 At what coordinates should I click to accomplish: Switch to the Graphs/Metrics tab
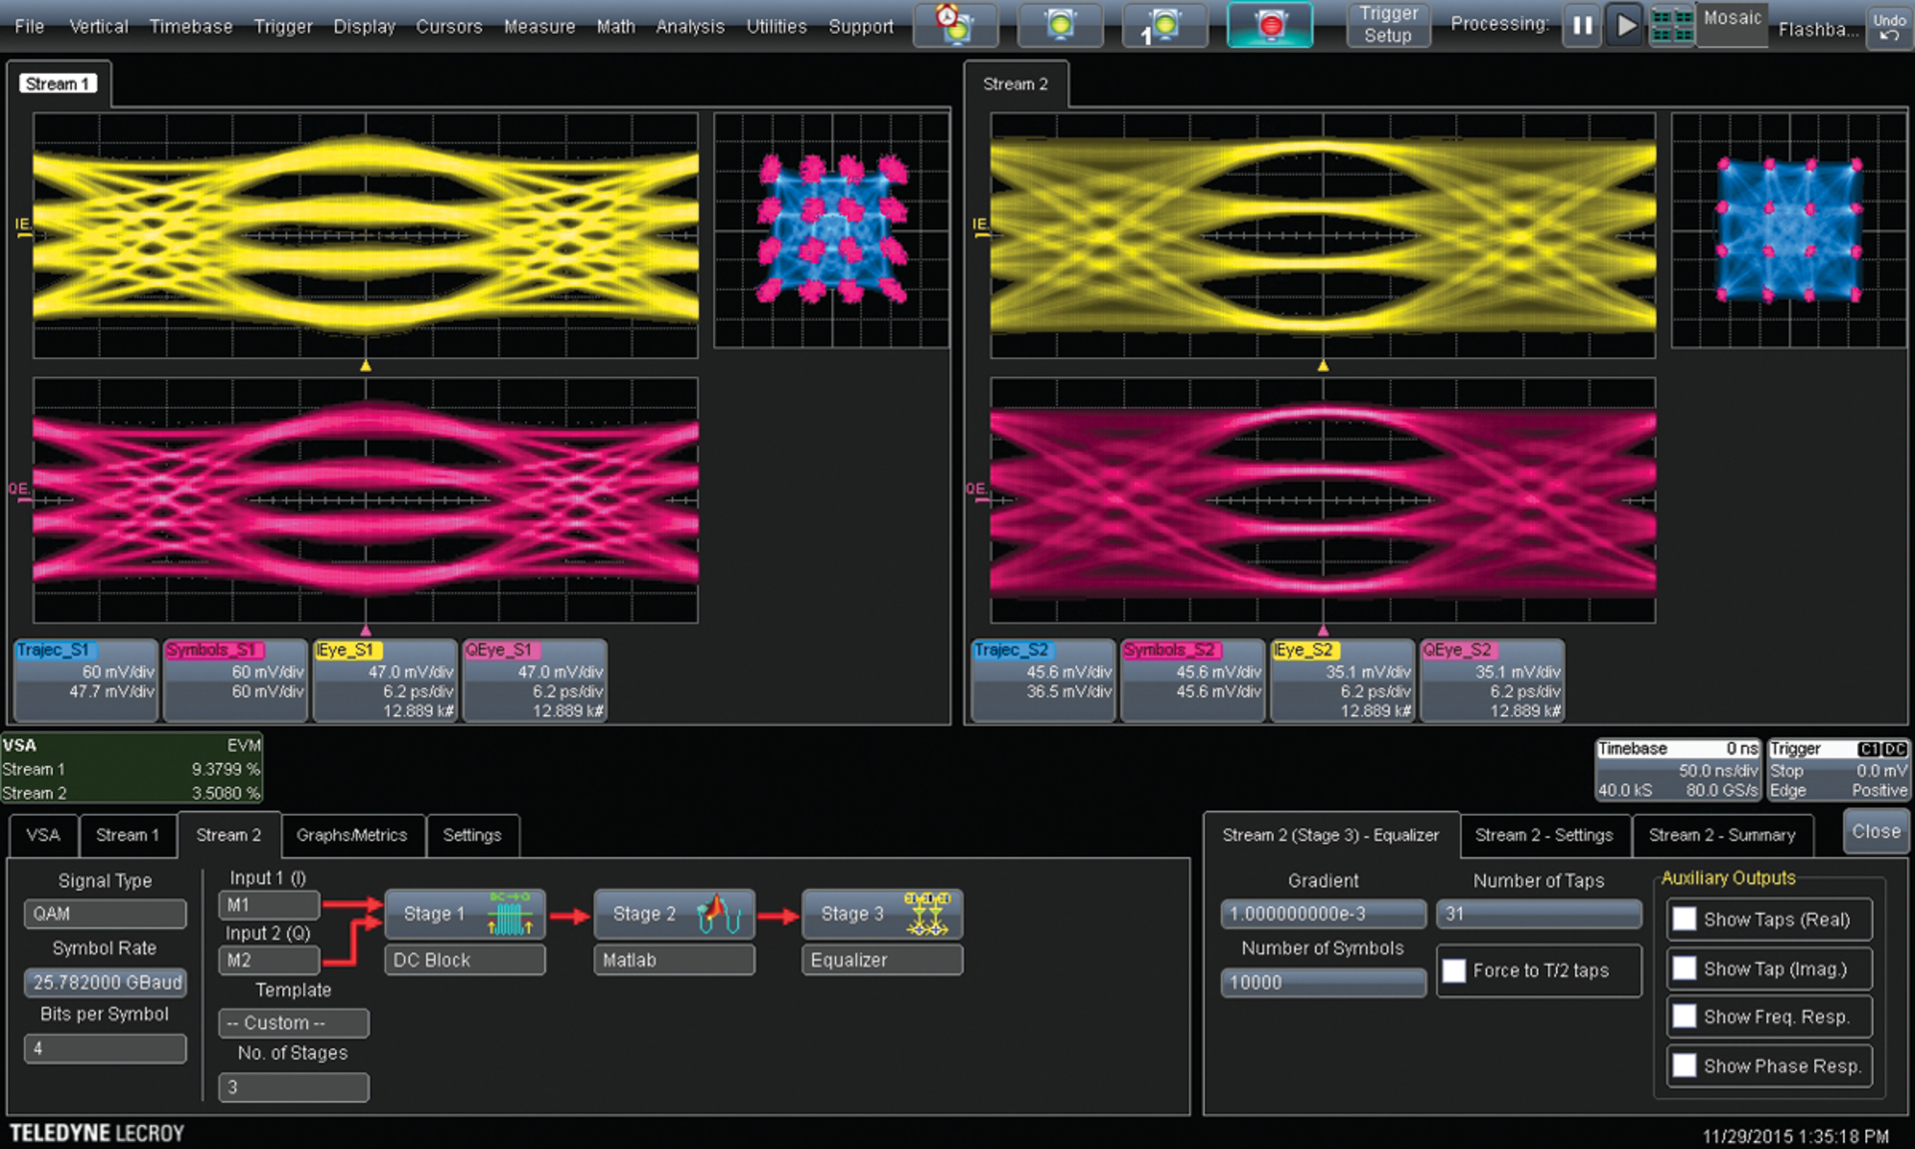tap(351, 835)
